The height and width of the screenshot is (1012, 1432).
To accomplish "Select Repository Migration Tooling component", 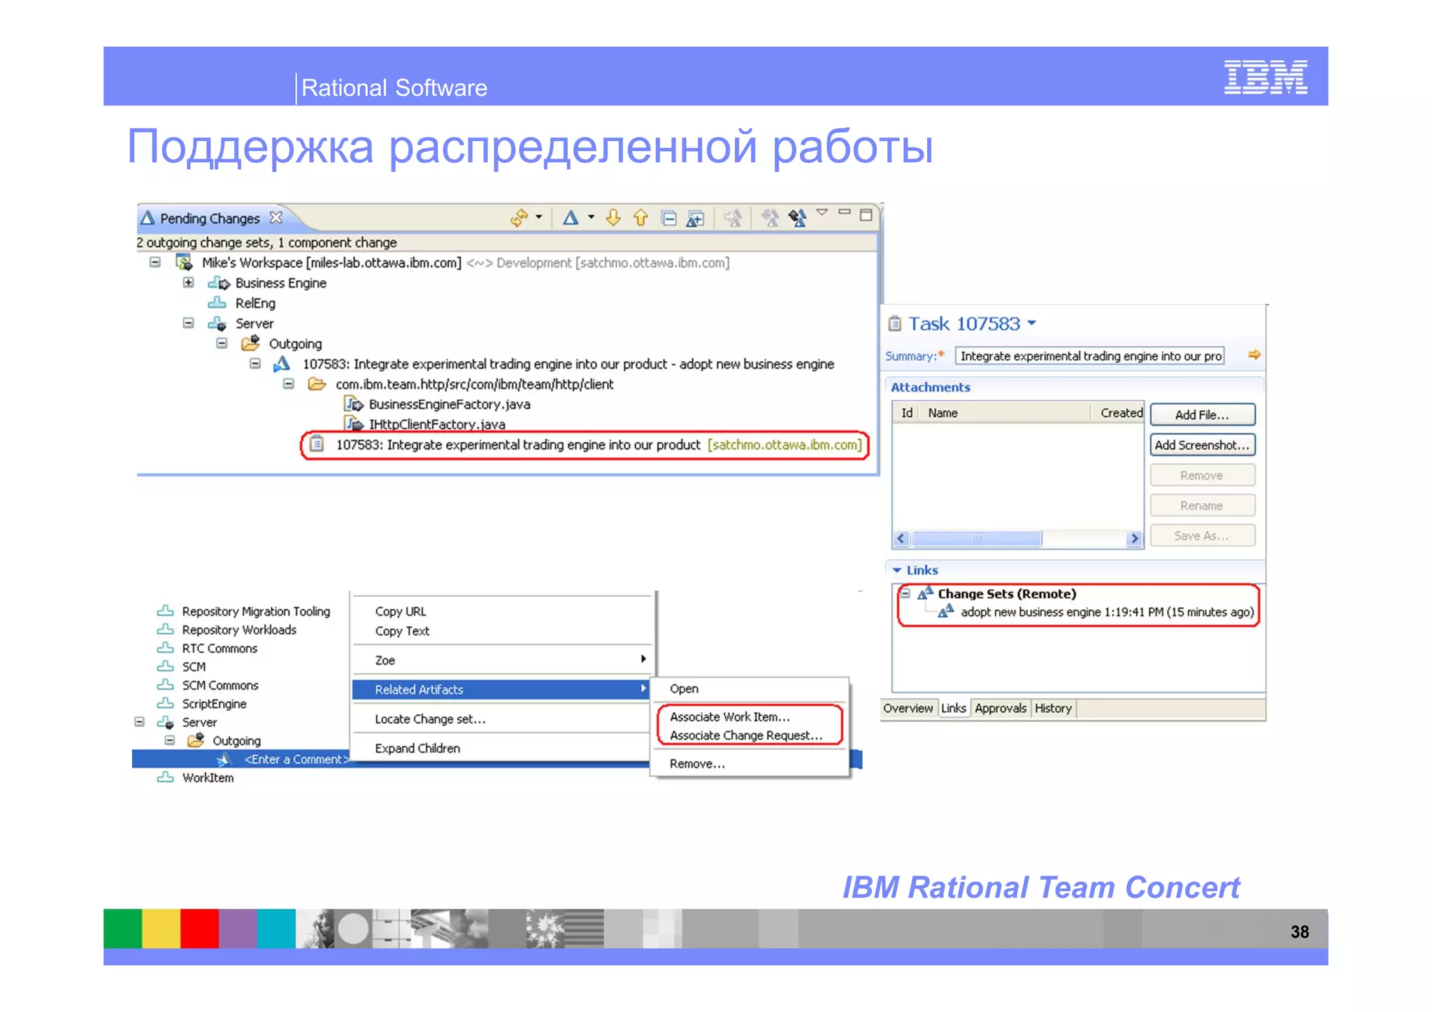I will (x=256, y=612).
